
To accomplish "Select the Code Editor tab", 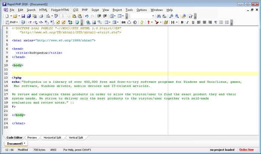I will point(14,138).
